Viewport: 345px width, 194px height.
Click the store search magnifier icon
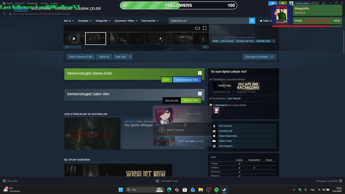click(252, 21)
